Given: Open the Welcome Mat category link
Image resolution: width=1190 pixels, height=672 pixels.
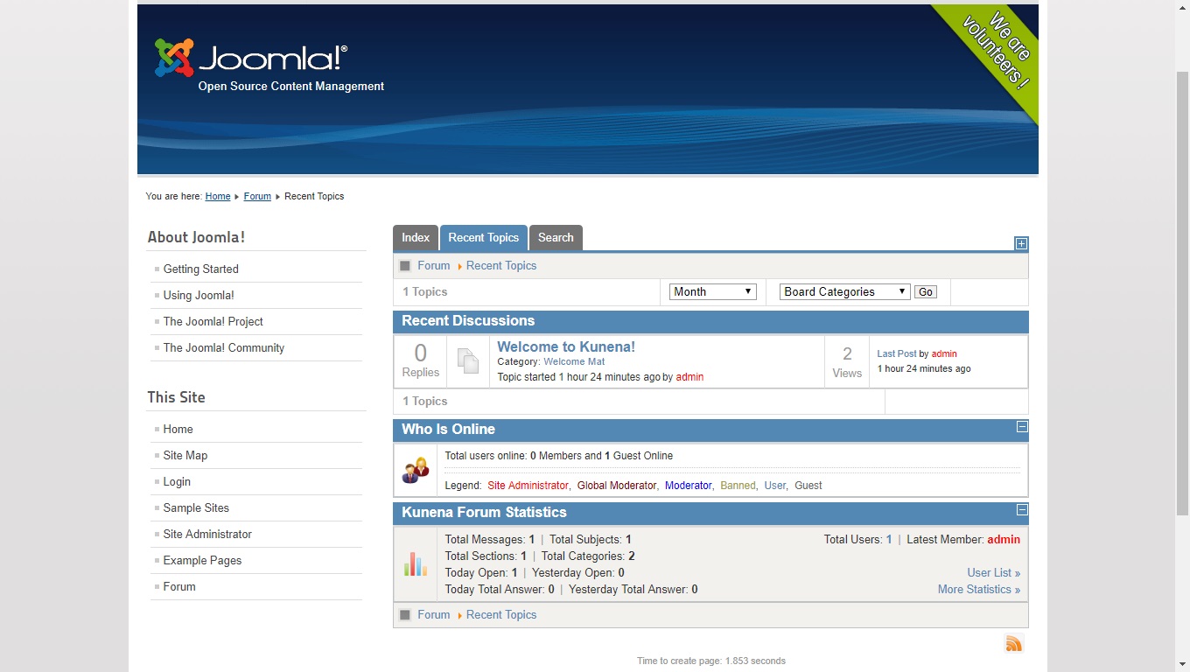Looking at the screenshot, I should click(x=574, y=361).
